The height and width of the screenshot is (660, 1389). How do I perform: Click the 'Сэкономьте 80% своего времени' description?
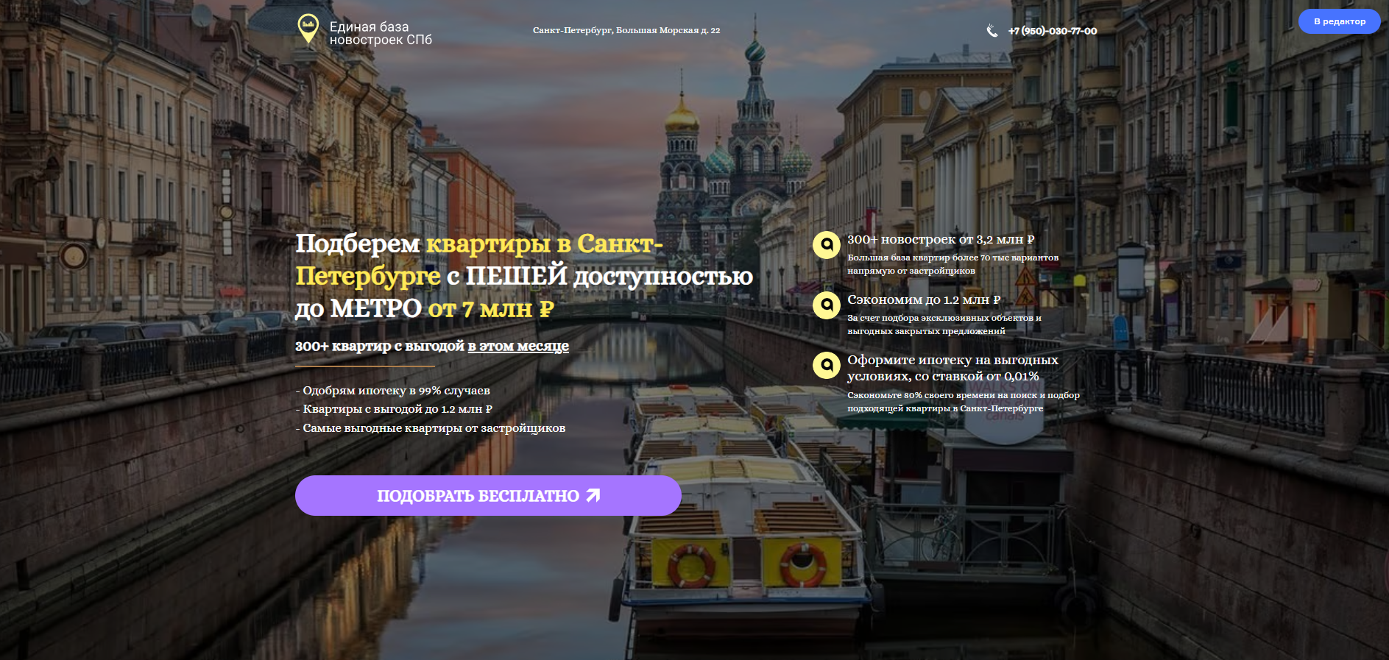pyautogui.click(x=963, y=402)
